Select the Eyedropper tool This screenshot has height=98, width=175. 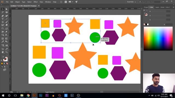point(2,42)
